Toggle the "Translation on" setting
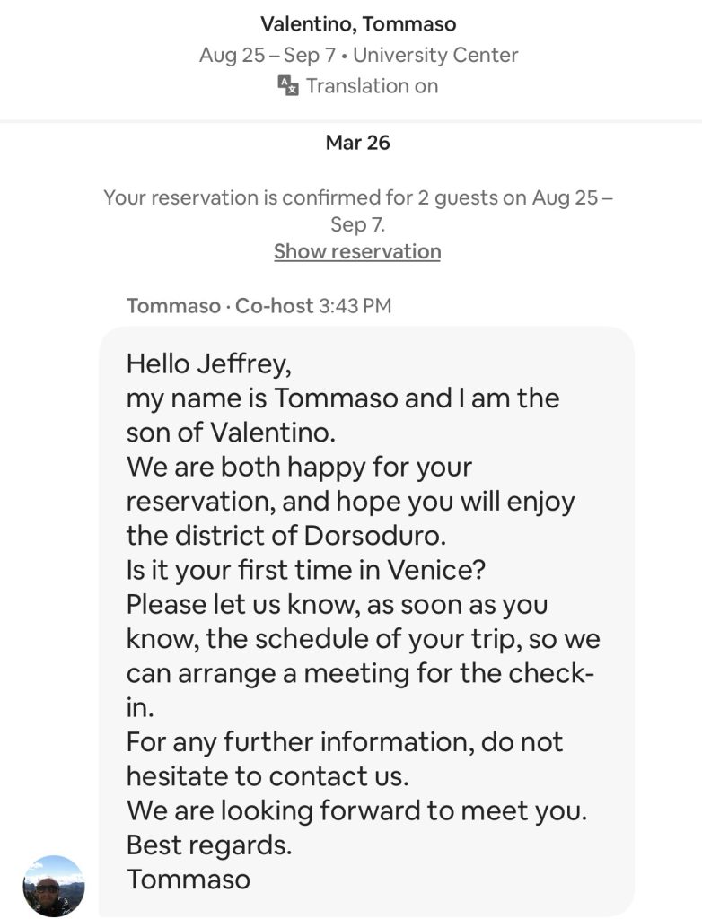Viewport: 702px width, 919px height. point(372,86)
